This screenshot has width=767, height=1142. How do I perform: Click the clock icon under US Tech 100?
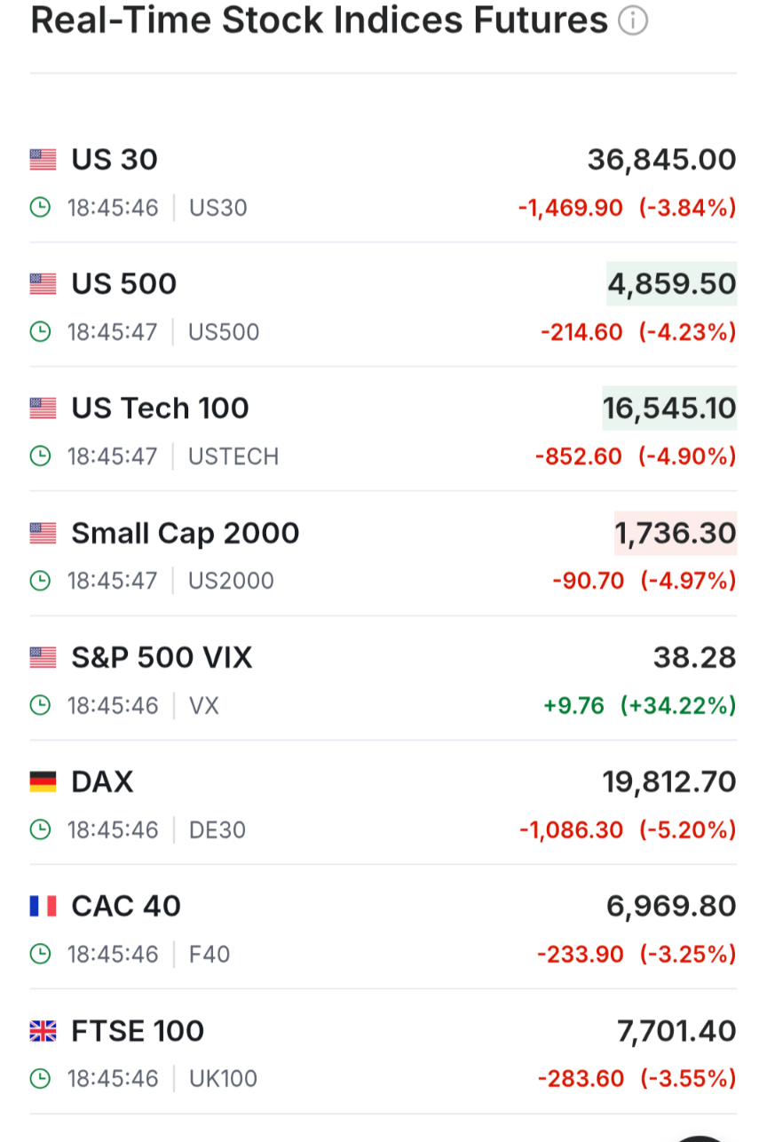click(40, 456)
